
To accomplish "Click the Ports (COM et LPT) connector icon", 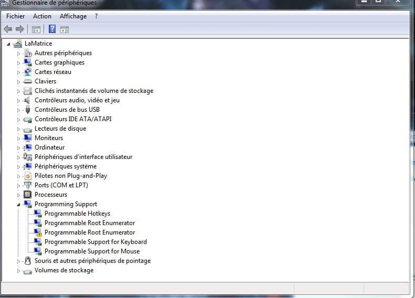I will coord(28,185).
